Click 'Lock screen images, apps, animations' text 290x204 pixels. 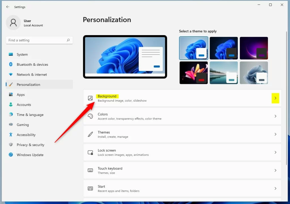[123, 155]
